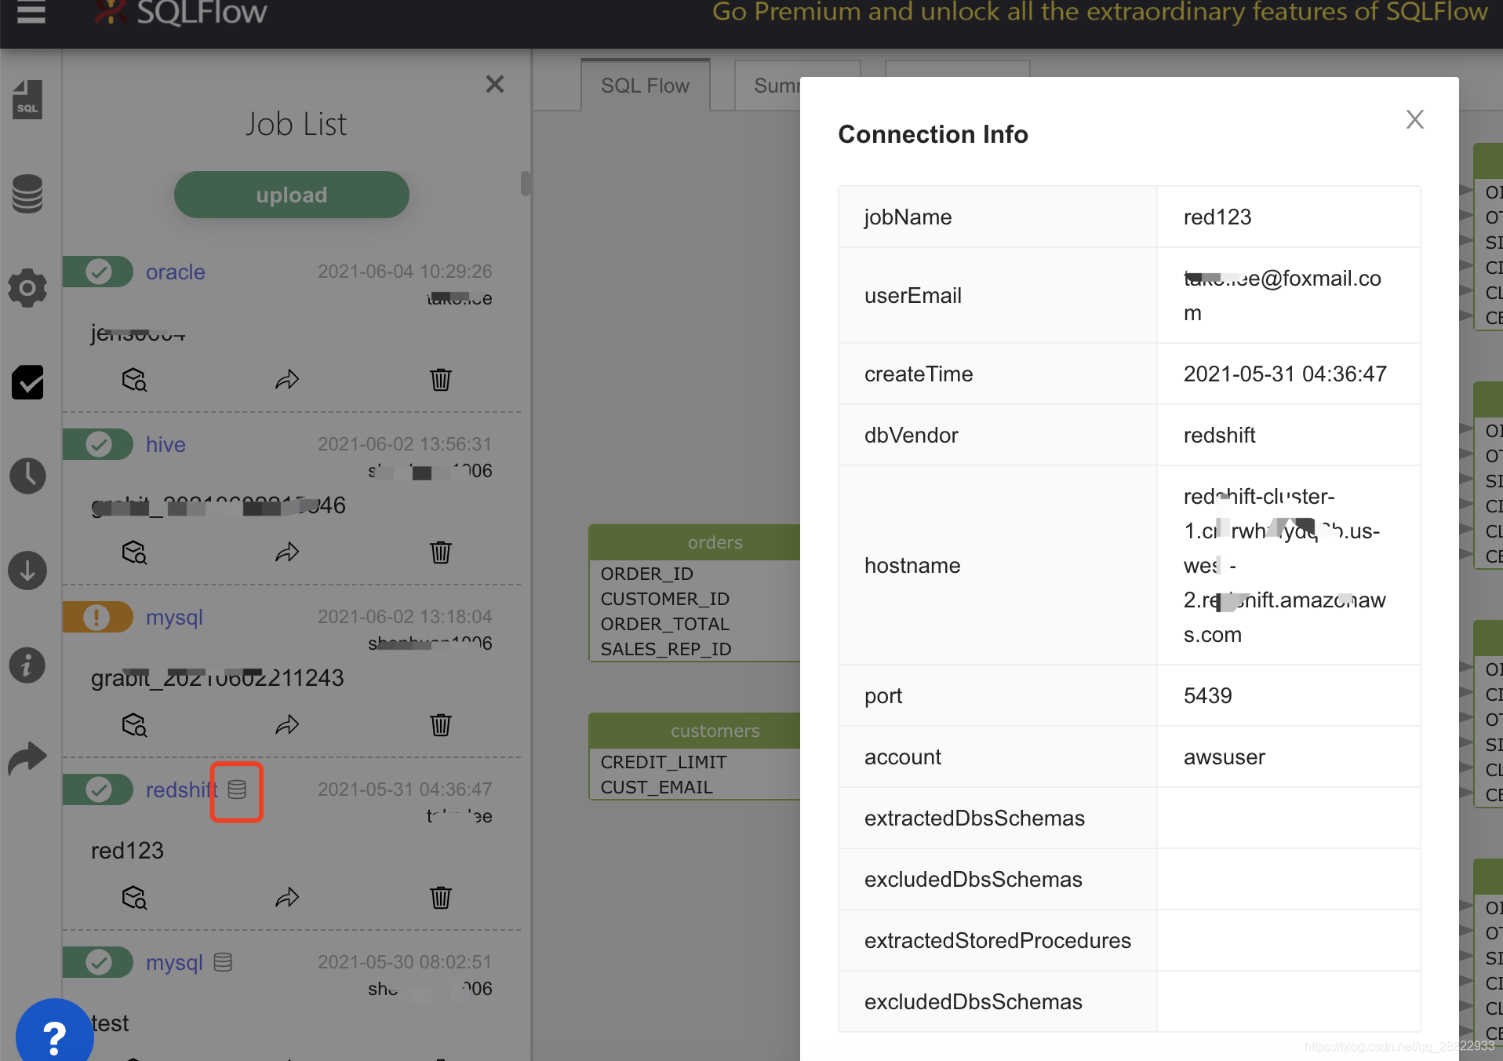Click the extractedStoredProcedures label
1503x1061 pixels.
(998, 941)
